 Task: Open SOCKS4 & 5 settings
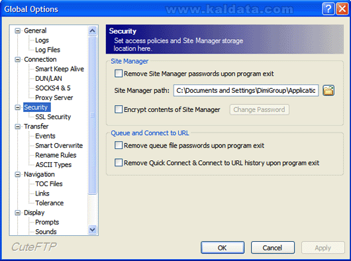point(53,88)
